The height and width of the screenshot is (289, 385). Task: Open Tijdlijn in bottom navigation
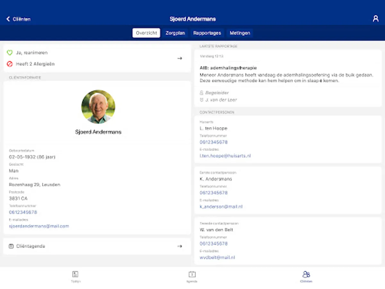[x=75, y=276]
